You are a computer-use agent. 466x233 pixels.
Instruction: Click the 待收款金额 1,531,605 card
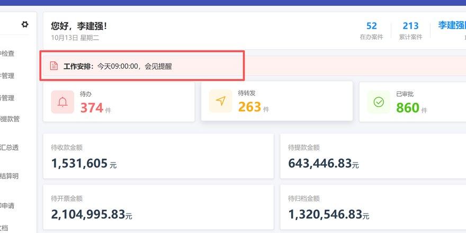point(158,156)
